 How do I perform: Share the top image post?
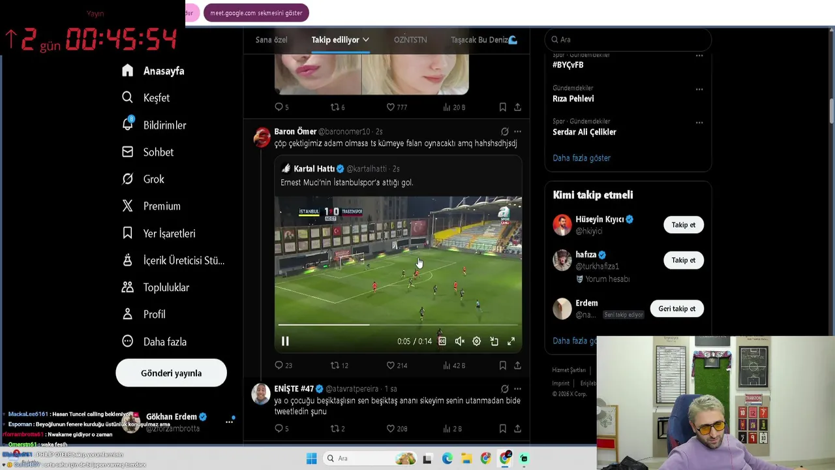517,107
